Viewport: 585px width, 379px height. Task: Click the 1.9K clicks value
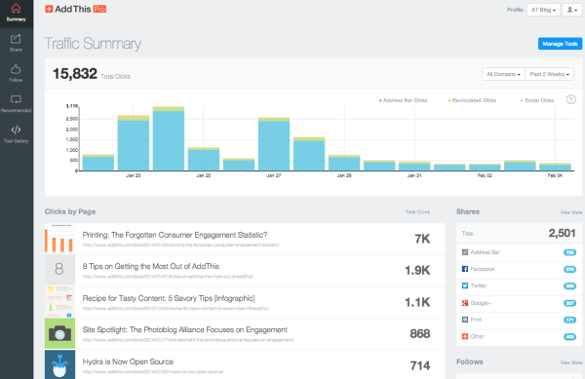[x=417, y=270]
